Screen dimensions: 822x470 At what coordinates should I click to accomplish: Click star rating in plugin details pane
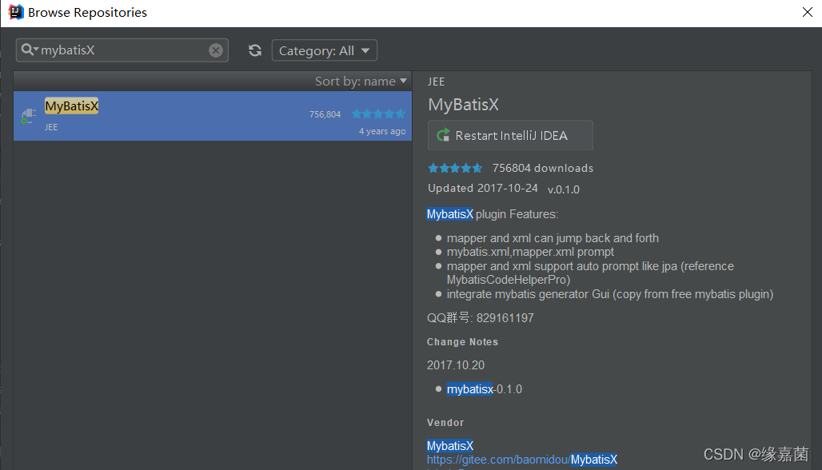(454, 168)
